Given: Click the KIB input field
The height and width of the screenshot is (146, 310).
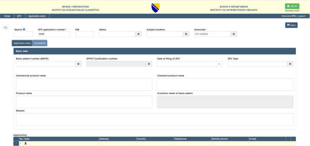Looking at the screenshot, I should (85, 34).
